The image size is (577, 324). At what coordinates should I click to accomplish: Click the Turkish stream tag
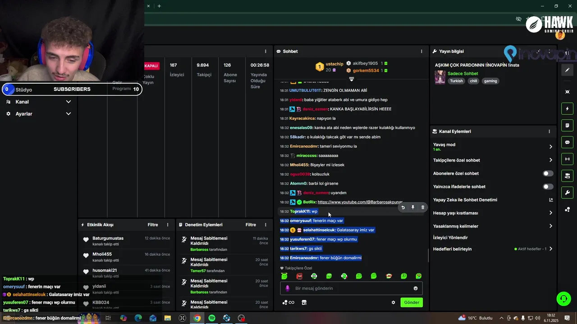(456, 81)
